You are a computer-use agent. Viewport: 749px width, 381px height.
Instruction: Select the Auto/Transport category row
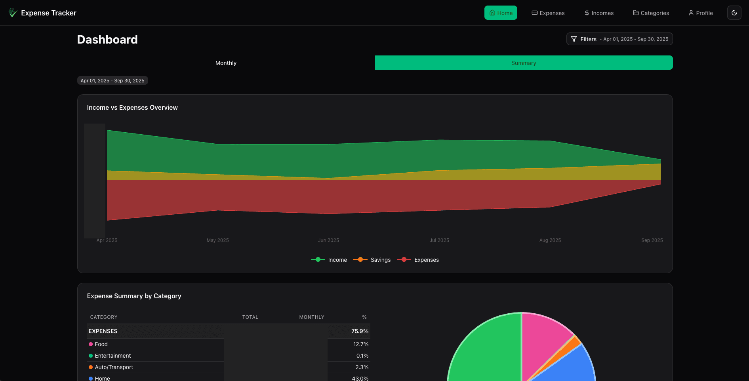point(229,367)
